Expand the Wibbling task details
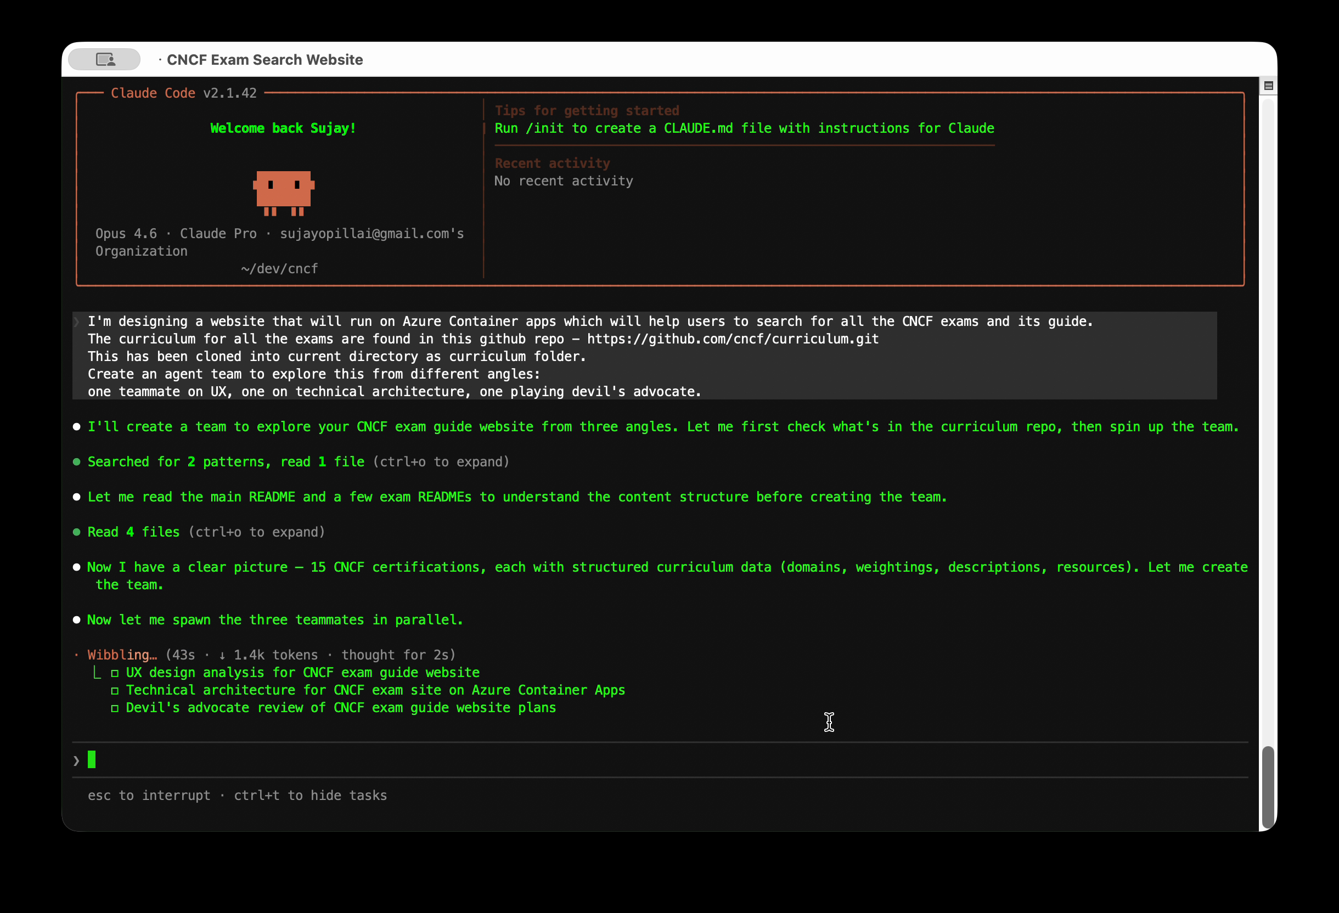1339x913 pixels. [x=122, y=655]
